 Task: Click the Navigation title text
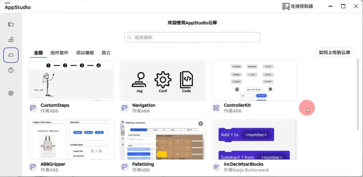(144, 105)
